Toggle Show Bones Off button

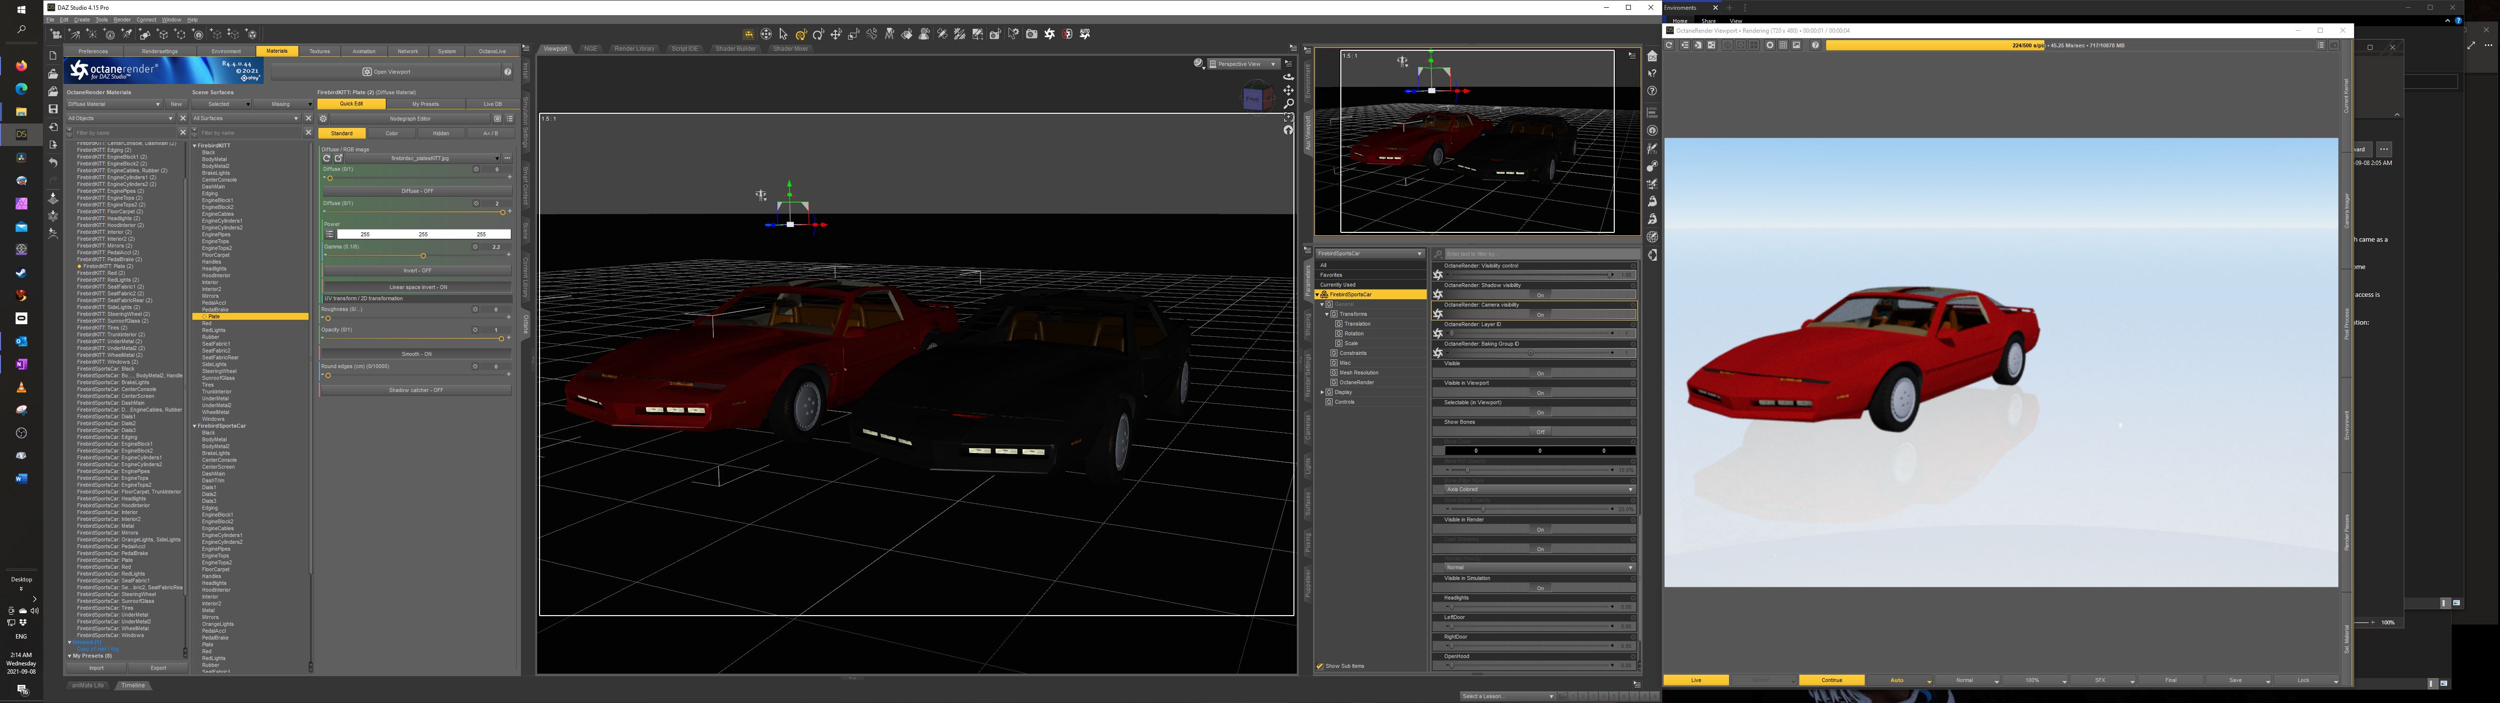(x=1539, y=432)
